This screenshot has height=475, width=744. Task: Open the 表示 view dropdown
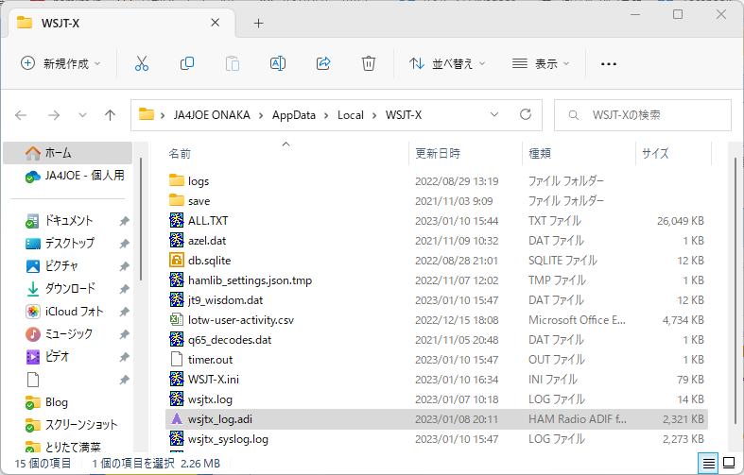click(541, 63)
